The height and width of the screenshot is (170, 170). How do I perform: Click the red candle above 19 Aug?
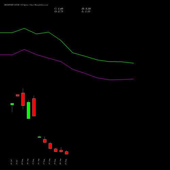(x=56, y=150)
